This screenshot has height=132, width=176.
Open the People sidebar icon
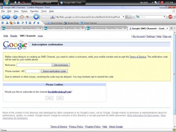click(x=7, y=23)
